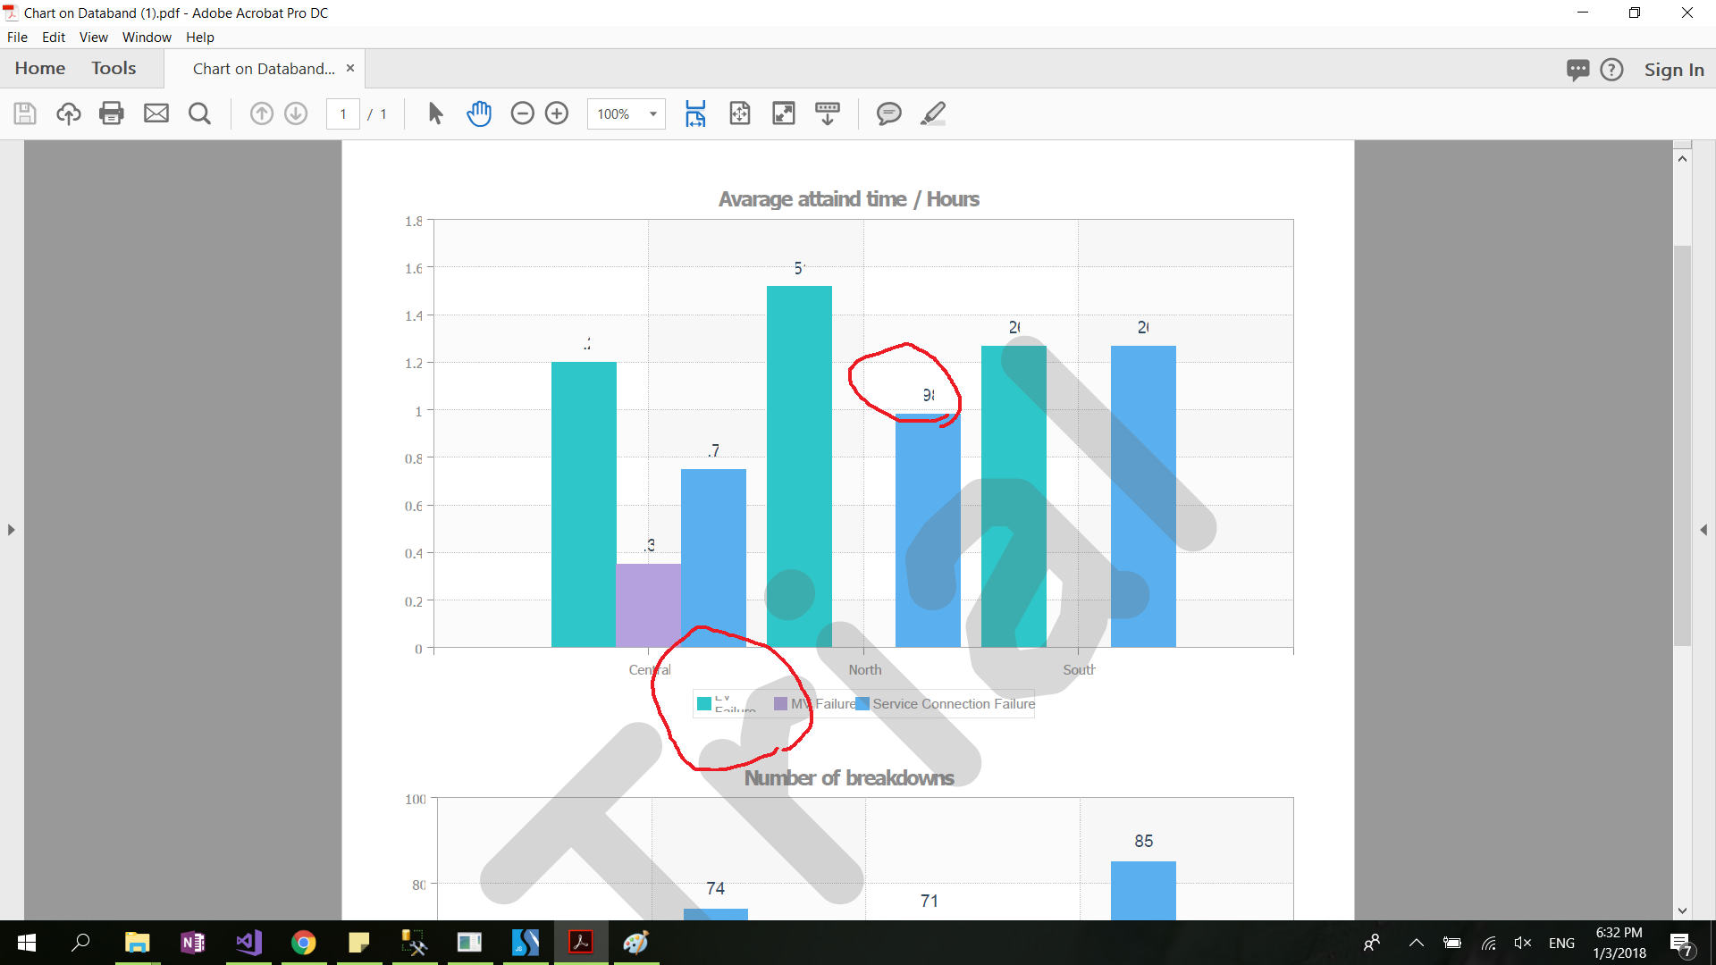Click the vertical scrollbar up arrow
This screenshot has width=1716, height=965.
[x=1683, y=158]
